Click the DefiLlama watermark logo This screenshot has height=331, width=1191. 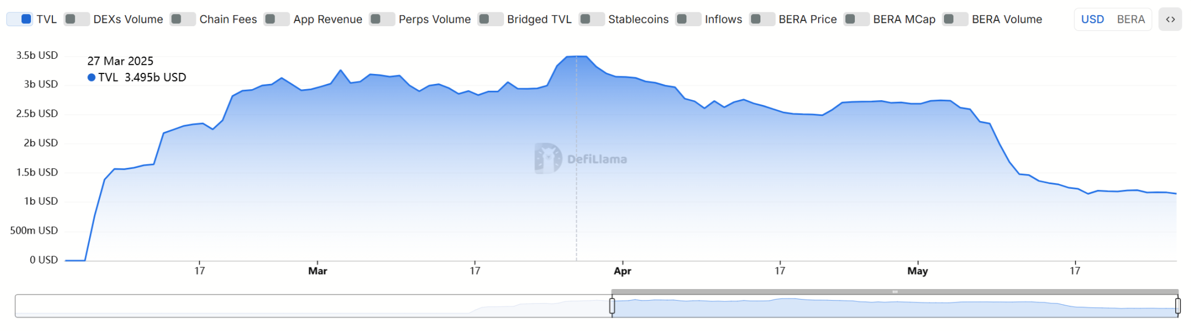tap(548, 159)
